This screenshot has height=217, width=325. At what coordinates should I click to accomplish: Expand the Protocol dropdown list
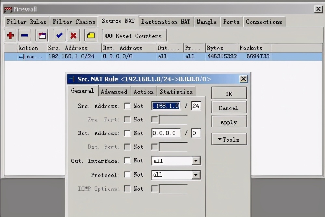(196, 175)
